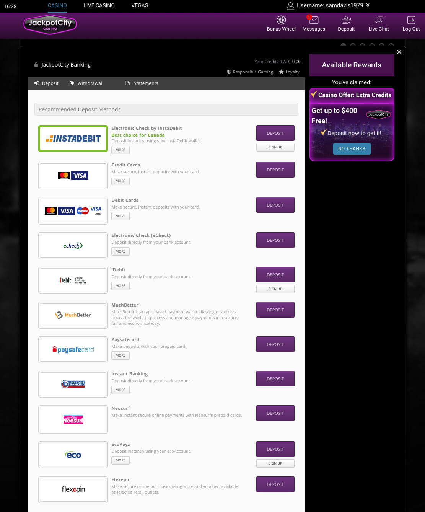The width and height of the screenshot is (425, 512).
Task: Open the Statements tab
Action: 142,83
